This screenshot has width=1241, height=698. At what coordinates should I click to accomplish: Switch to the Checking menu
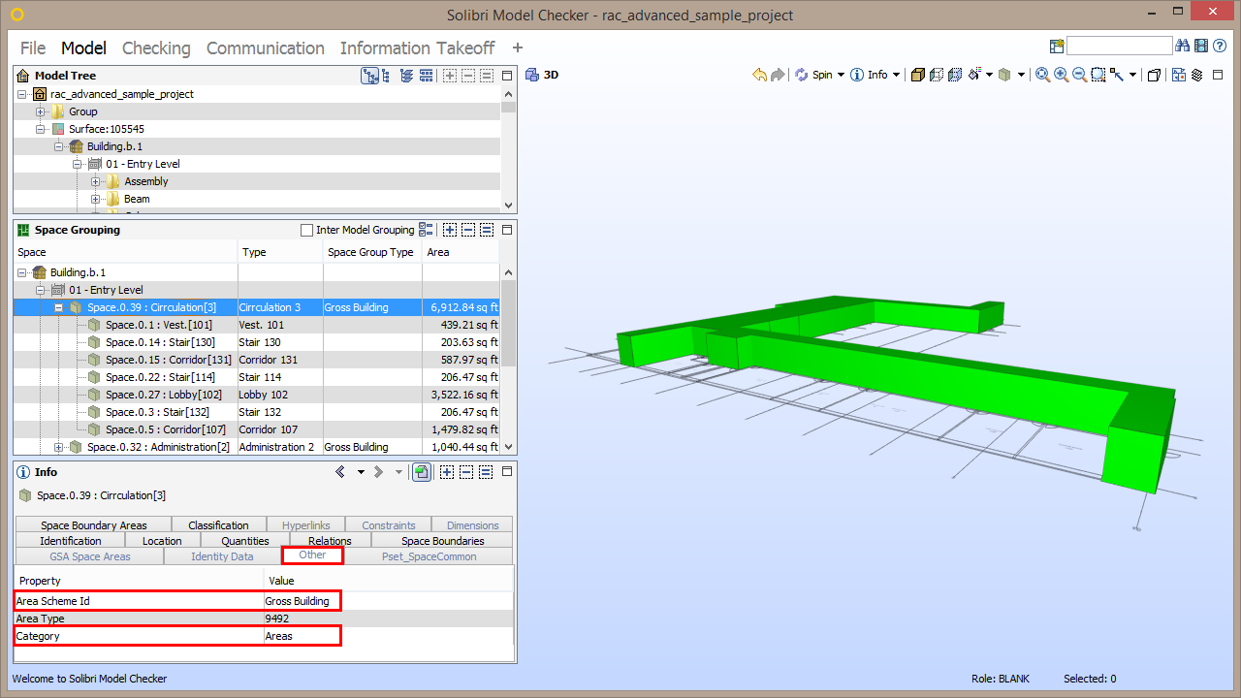click(x=156, y=48)
